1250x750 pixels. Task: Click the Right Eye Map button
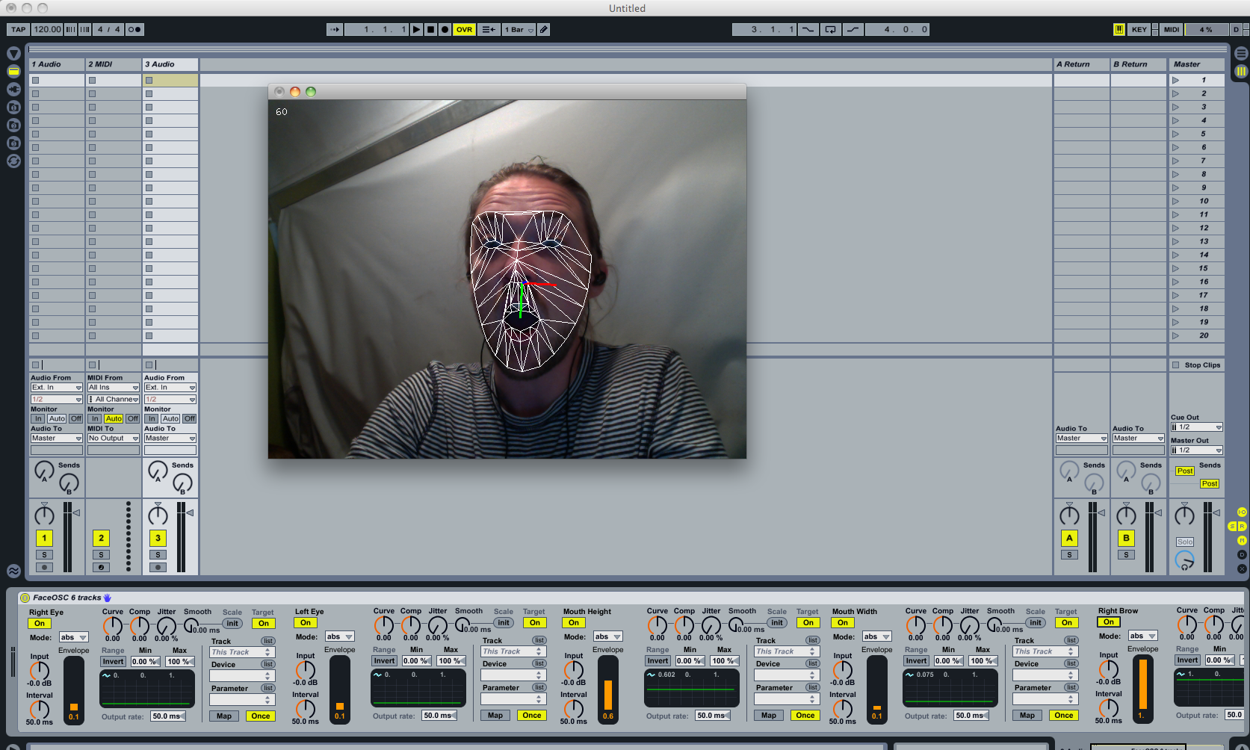point(224,716)
